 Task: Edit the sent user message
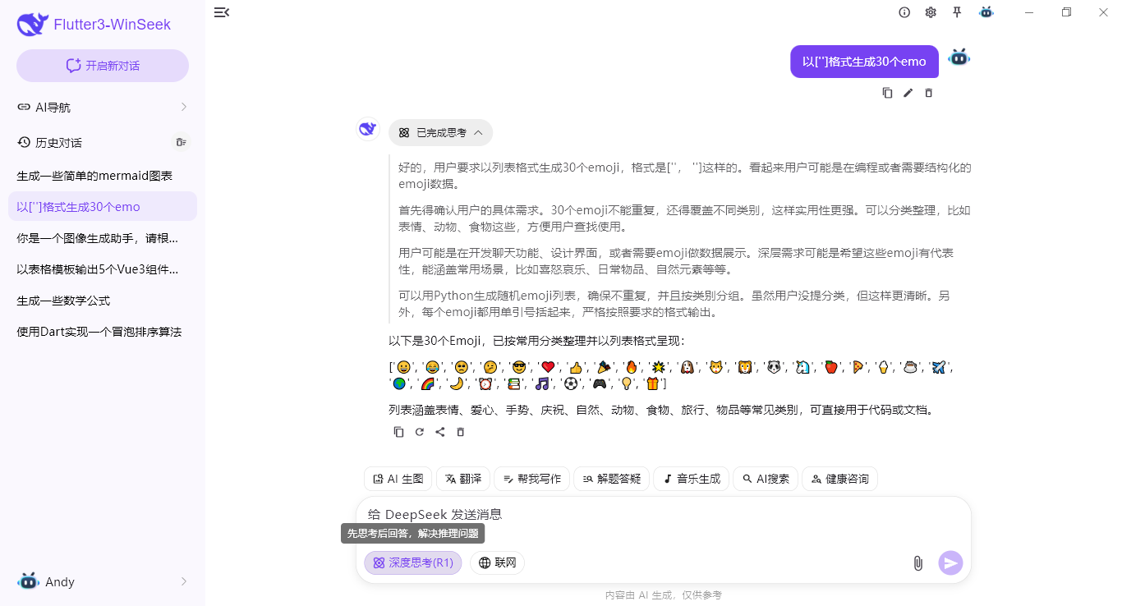(x=908, y=93)
